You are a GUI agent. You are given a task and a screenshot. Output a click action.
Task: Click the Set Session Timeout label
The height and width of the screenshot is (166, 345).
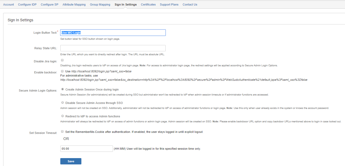click(43, 133)
